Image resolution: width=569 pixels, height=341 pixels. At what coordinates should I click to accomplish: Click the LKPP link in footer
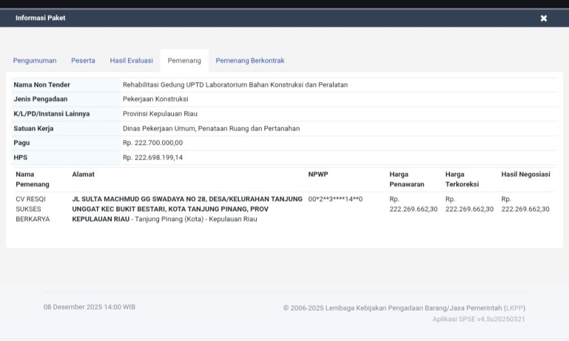(515, 308)
